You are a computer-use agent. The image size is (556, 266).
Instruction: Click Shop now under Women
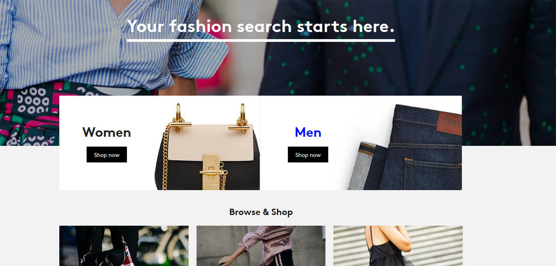click(x=107, y=155)
